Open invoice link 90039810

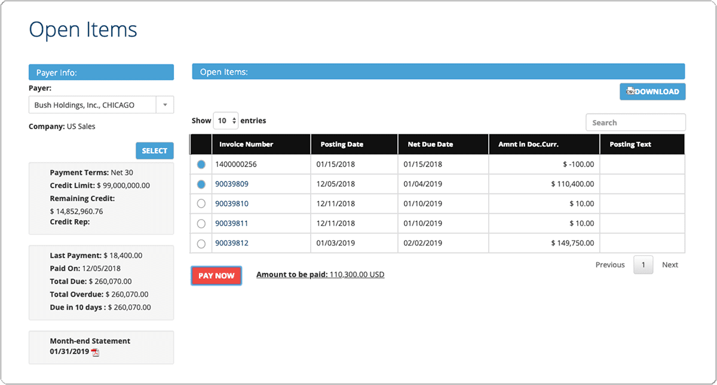[x=232, y=204]
